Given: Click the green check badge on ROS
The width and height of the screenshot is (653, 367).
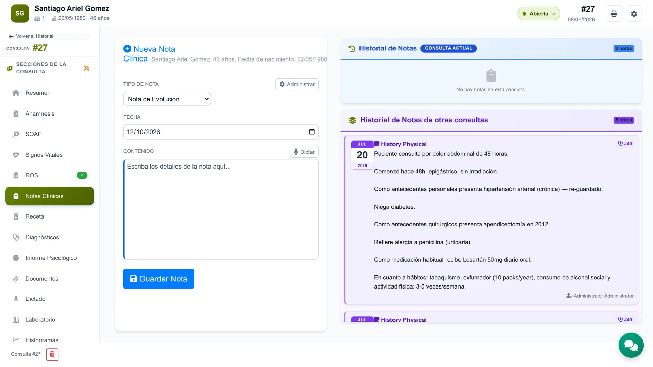Looking at the screenshot, I should (x=82, y=175).
